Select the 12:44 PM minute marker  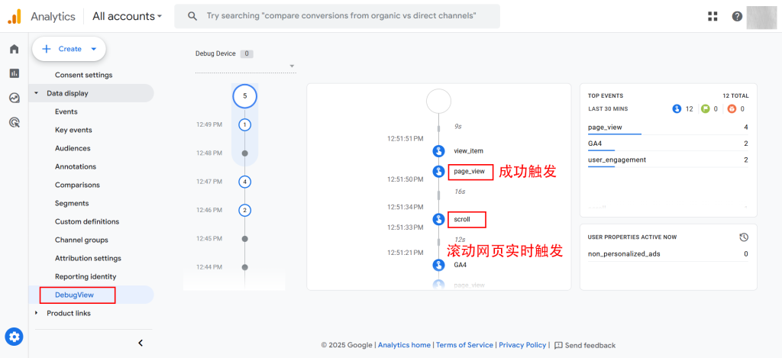pyautogui.click(x=244, y=267)
